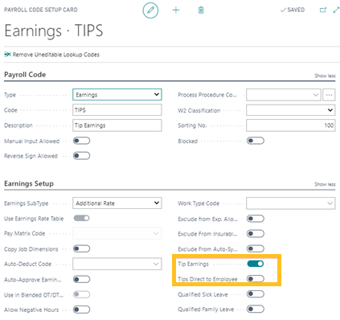Open the Pay Matrix Code dropdown
This screenshot has height=320, width=340.
click(x=117, y=233)
